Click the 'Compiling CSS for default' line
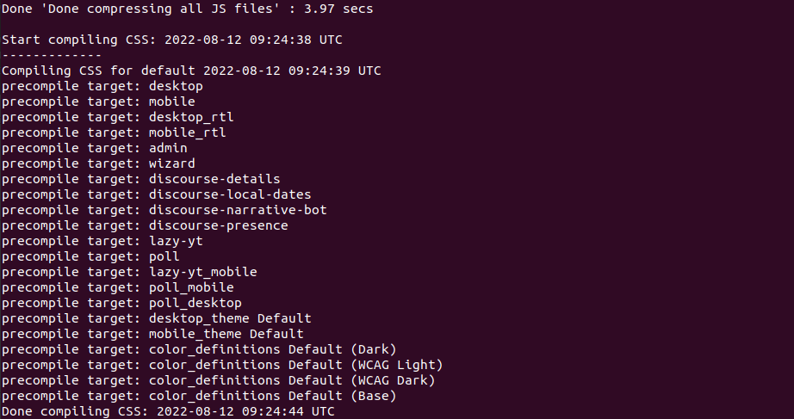This screenshot has width=794, height=419. [x=191, y=71]
